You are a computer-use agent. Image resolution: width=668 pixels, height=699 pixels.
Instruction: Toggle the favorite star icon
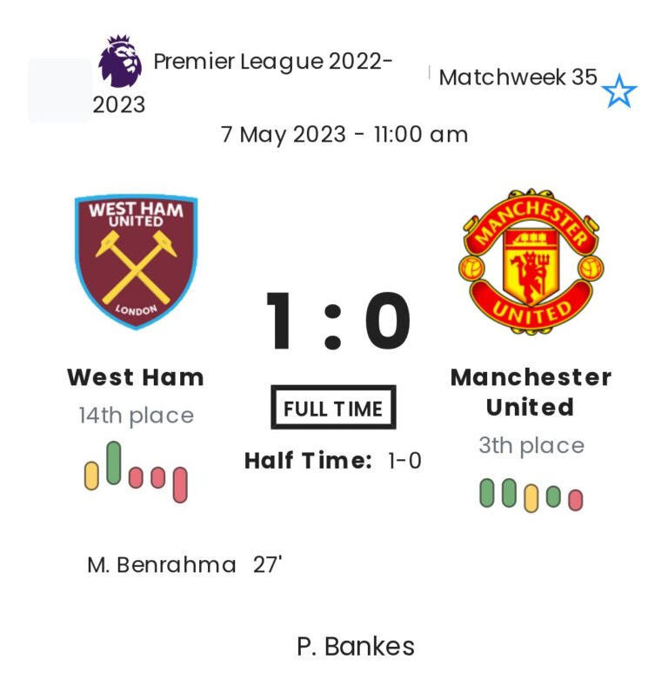619,91
